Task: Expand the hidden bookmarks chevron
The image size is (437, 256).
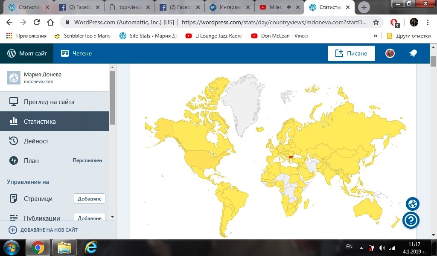Action: point(375,36)
